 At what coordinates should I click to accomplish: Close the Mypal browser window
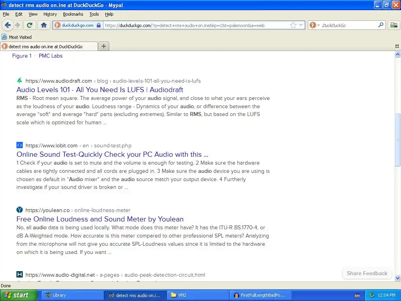pyautogui.click(x=396, y=5)
